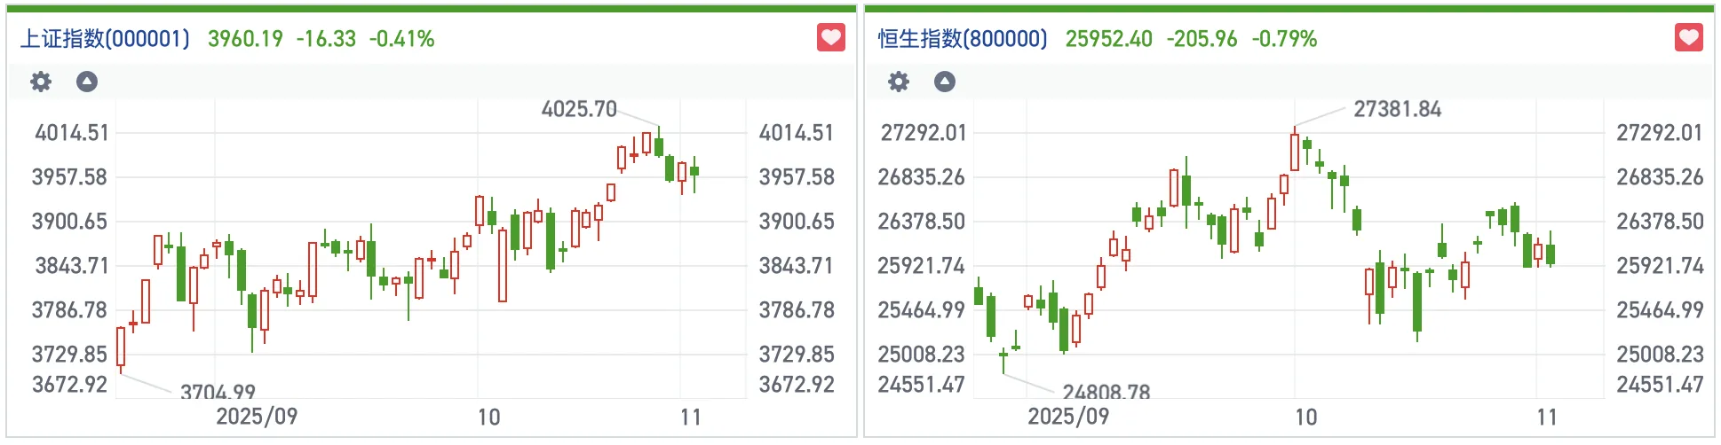Open settings gear for 上证指数 chart
1721x445 pixels.
(x=41, y=82)
